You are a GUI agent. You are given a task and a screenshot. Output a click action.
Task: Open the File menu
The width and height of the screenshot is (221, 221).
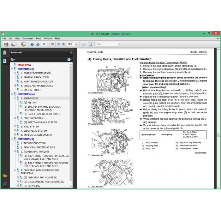pyautogui.click(x=4, y=39)
